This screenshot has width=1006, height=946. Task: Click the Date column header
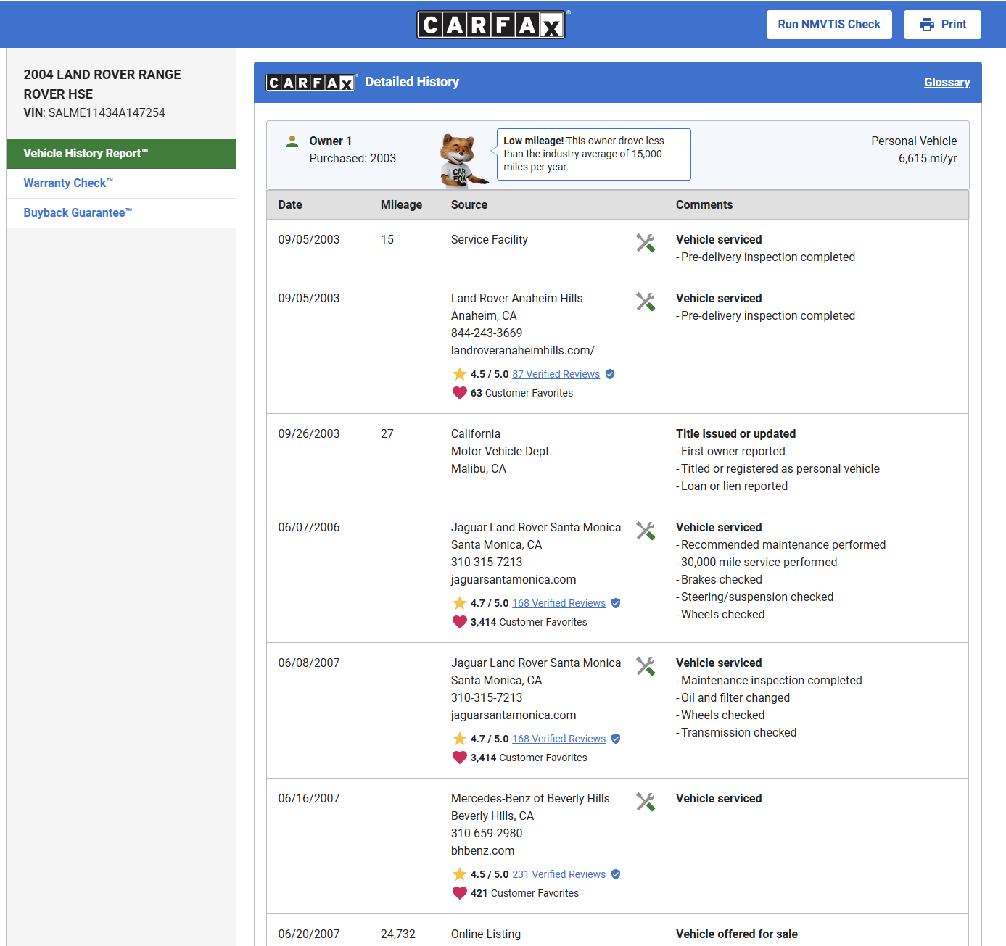tap(290, 205)
